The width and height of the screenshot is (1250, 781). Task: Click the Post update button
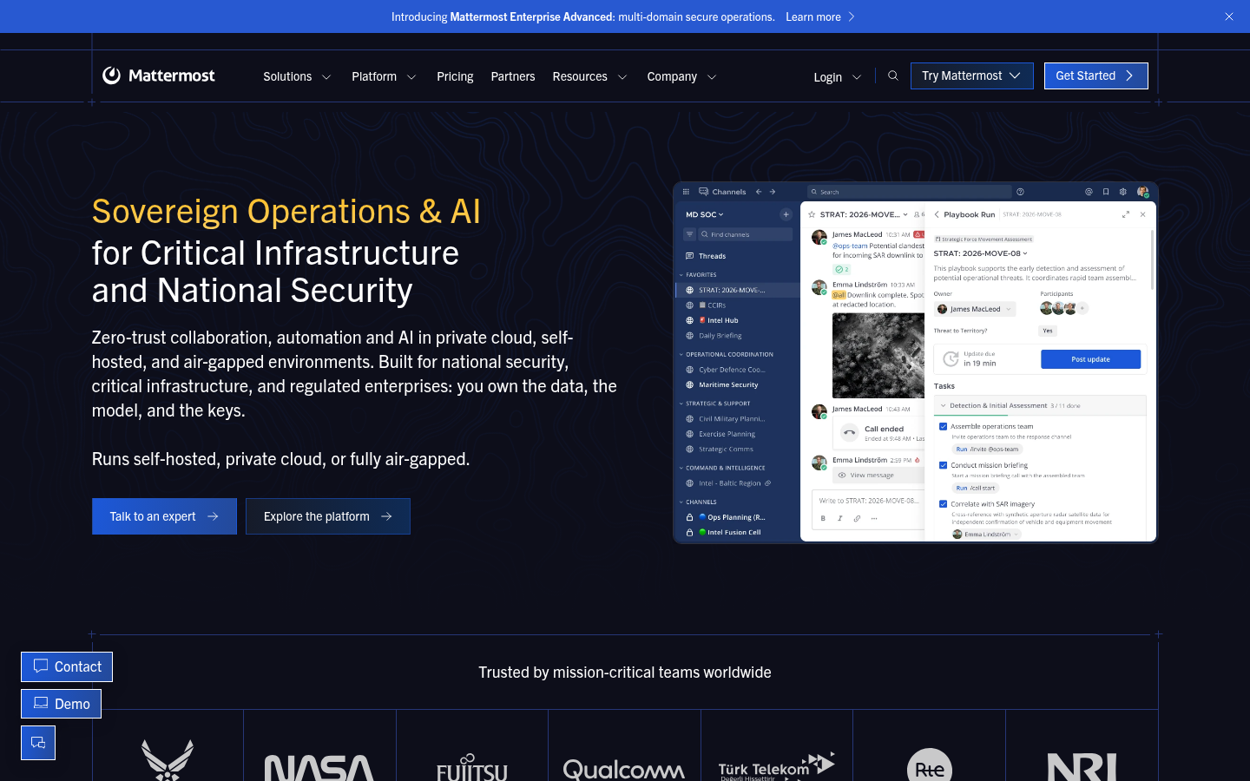(x=1090, y=359)
